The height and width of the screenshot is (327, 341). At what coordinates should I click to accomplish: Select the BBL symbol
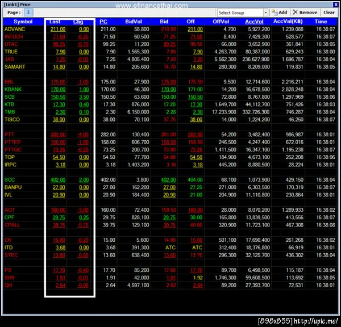pos(9,82)
